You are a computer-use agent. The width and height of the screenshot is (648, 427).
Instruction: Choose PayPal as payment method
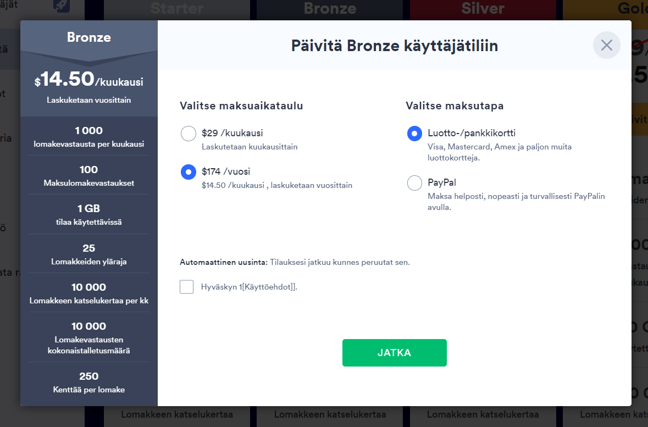click(414, 183)
